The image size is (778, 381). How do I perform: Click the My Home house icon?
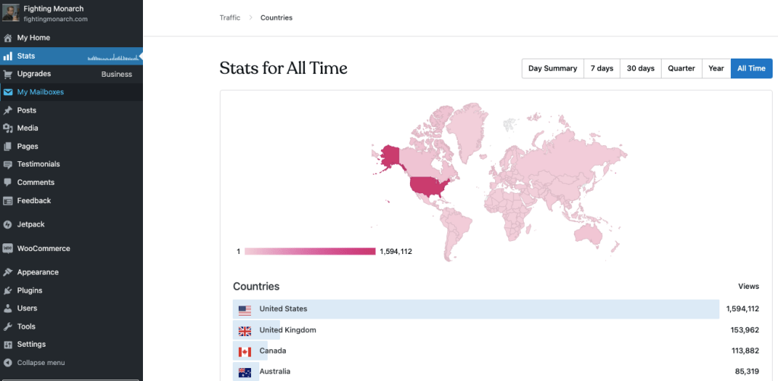pyautogui.click(x=8, y=37)
